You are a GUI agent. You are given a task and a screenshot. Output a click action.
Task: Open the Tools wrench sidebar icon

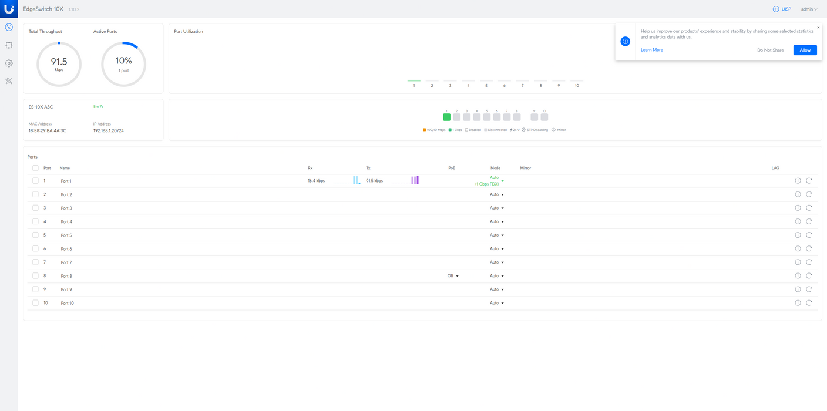pos(9,81)
